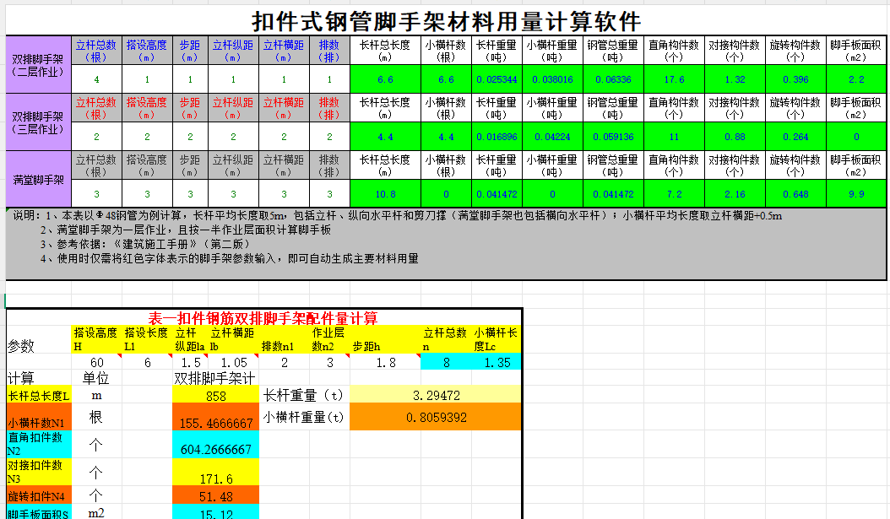
Task: Select the green cell showing 0.059136
Action: [x=613, y=136]
